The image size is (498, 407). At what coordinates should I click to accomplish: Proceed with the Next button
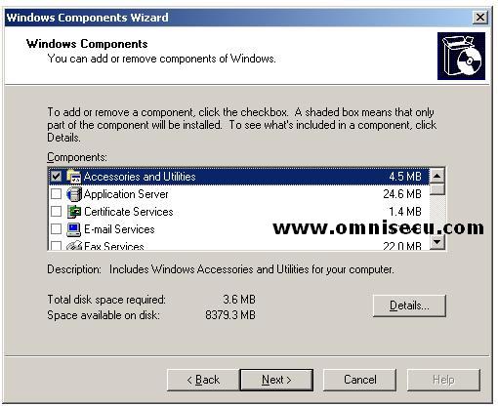[x=276, y=380]
